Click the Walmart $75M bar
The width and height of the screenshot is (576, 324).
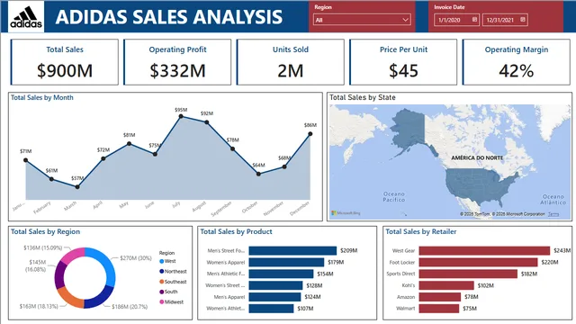(x=439, y=309)
